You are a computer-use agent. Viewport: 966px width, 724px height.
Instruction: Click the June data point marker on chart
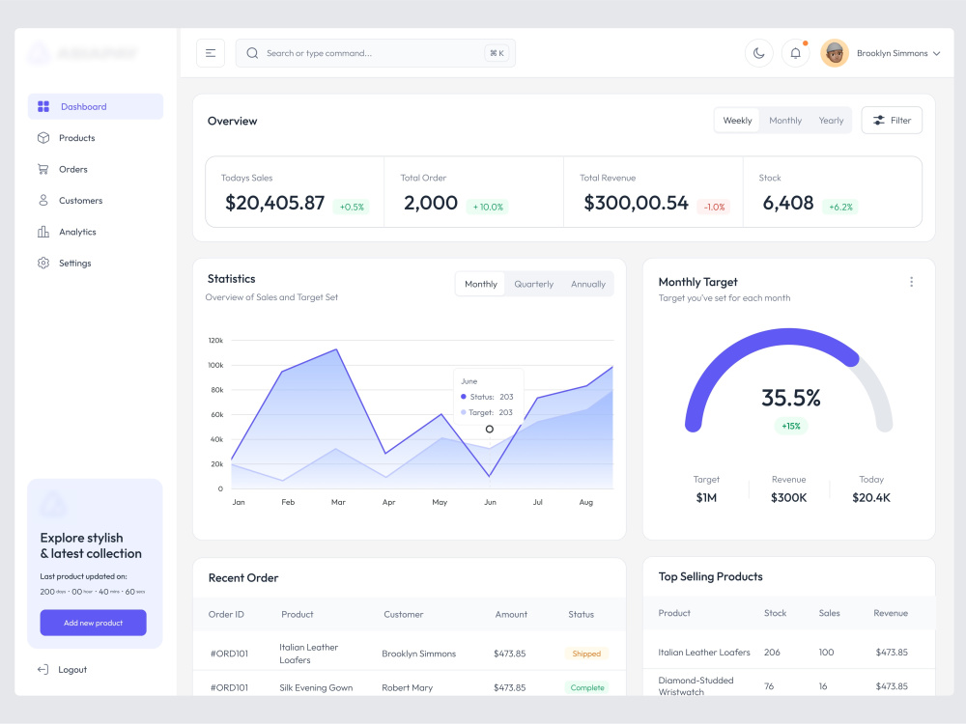pos(489,430)
